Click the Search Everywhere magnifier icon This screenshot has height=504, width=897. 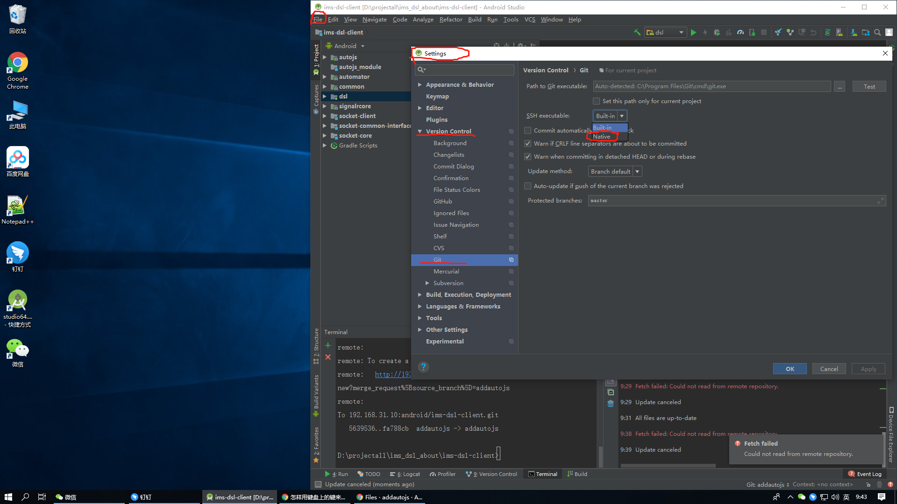tap(877, 33)
